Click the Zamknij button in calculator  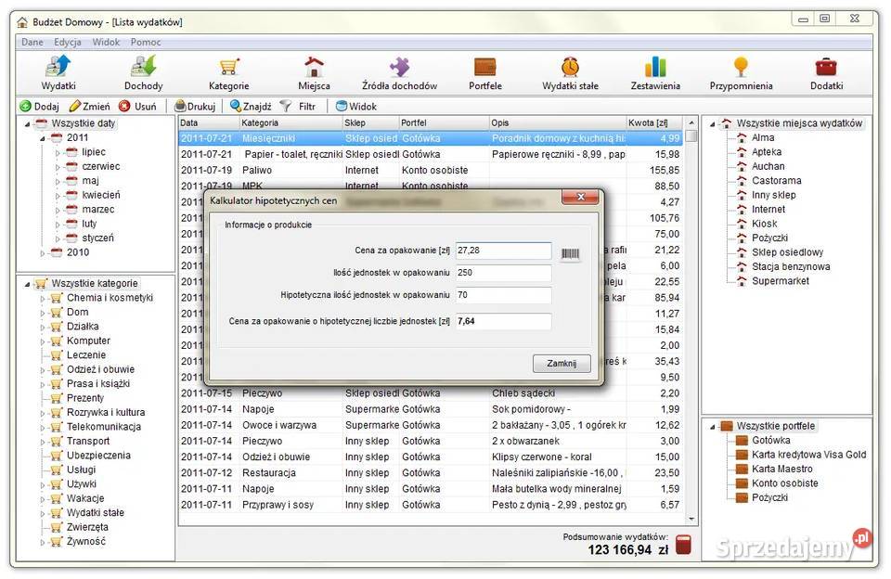click(x=562, y=364)
